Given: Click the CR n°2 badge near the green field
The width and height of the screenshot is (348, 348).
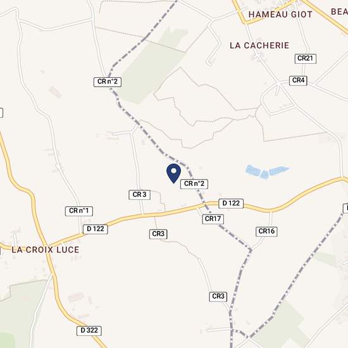Looking at the screenshot, I should pyautogui.click(x=108, y=82).
